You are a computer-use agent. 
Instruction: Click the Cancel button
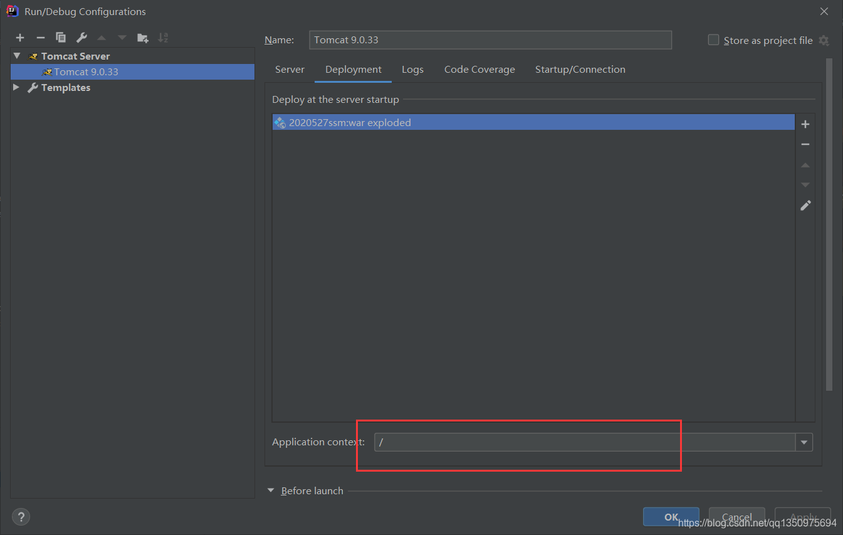737,517
